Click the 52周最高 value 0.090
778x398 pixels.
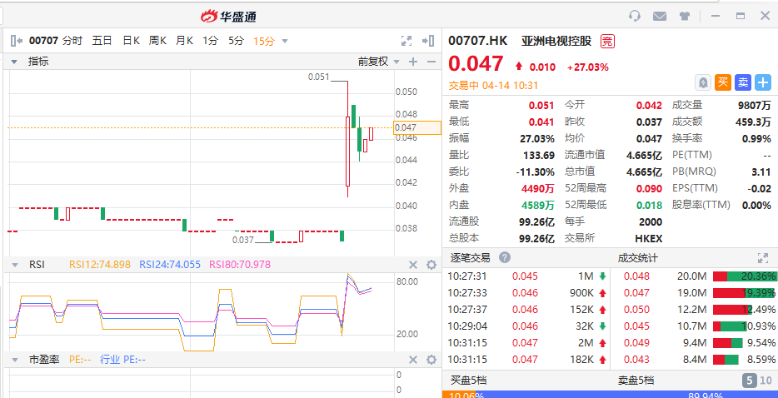click(x=650, y=188)
